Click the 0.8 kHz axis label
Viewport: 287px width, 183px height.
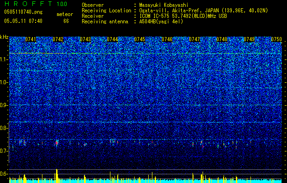coord(4,128)
